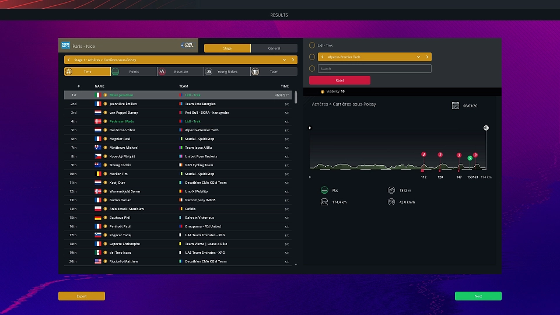Image resolution: width=560 pixels, height=315 pixels.
Task: Click the Points classification green icon
Action: (x=116, y=71)
